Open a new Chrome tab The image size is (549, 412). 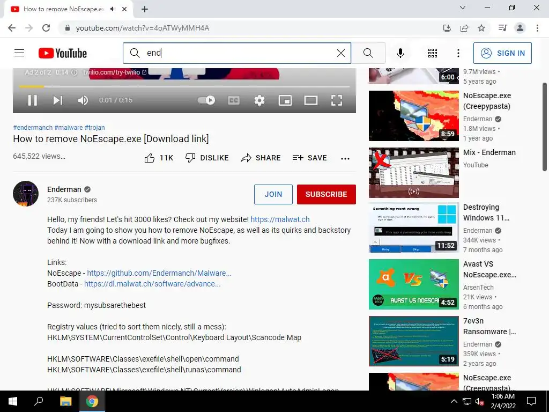(x=145, y=9)
